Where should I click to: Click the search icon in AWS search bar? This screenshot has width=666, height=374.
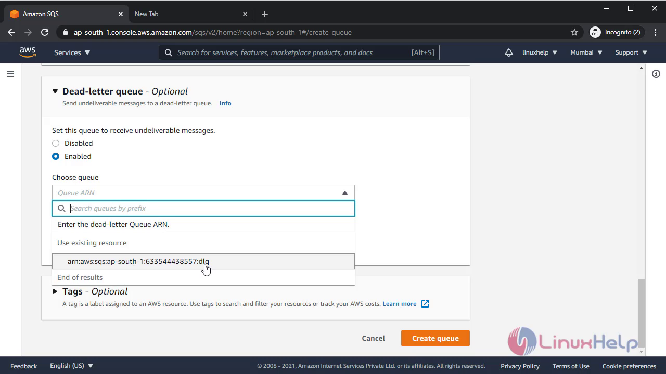(169, 52)
